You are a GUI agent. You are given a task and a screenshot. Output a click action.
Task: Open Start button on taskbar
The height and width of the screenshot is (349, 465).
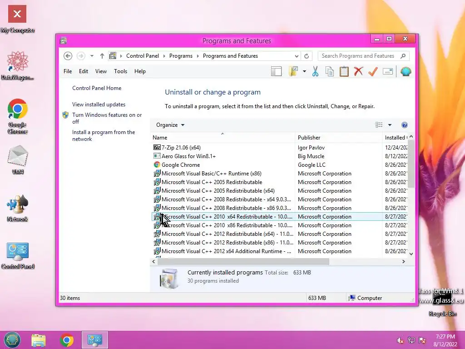click(12, 340)
